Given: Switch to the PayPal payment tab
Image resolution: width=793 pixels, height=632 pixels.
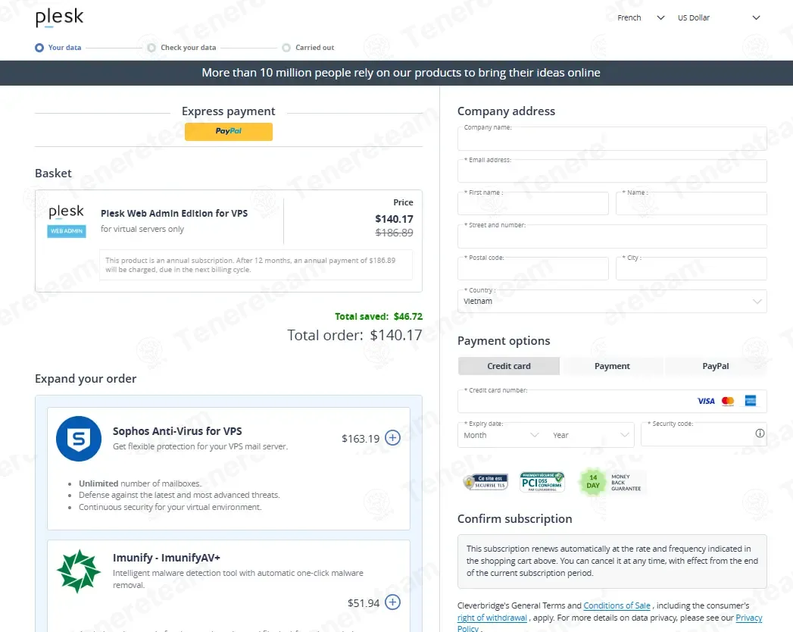Looking at the screenshot, I should point(716,366).
